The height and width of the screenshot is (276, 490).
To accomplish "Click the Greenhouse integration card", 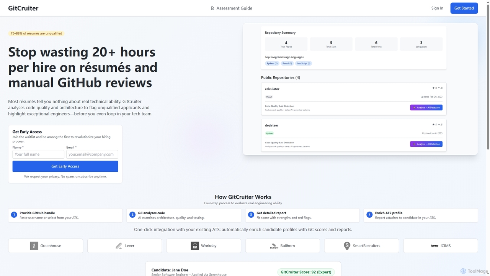I will (x=46, y=246).
